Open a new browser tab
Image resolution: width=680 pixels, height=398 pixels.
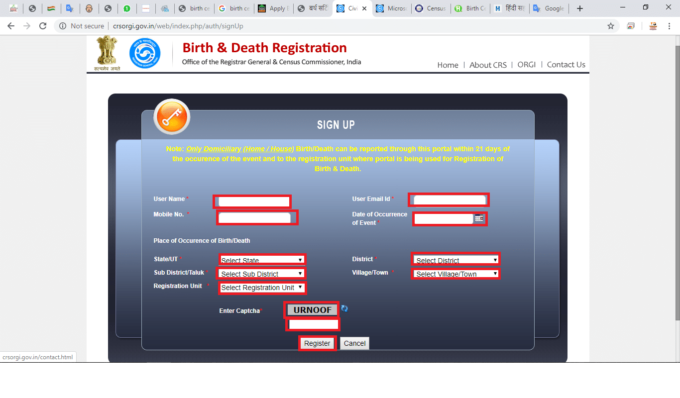pyautogui.click(x=579, y=8)
